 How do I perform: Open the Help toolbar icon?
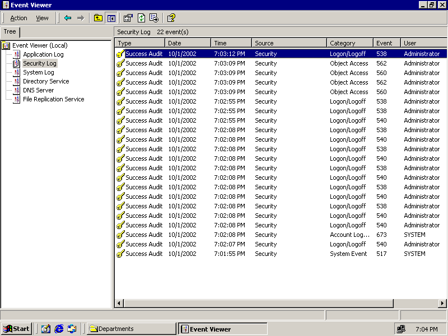171,18
